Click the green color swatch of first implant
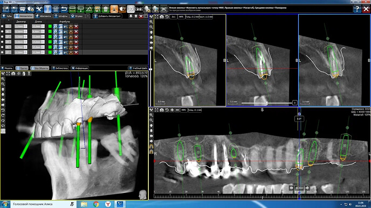The width and height of the screenshot is (371, 208). pos(50,26)
